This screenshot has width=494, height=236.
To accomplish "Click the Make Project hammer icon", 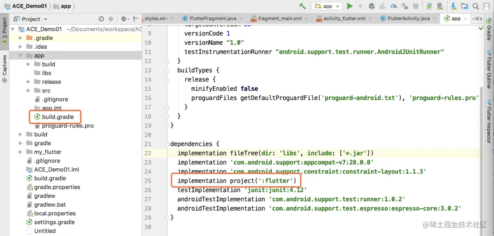I will [303, 6].
